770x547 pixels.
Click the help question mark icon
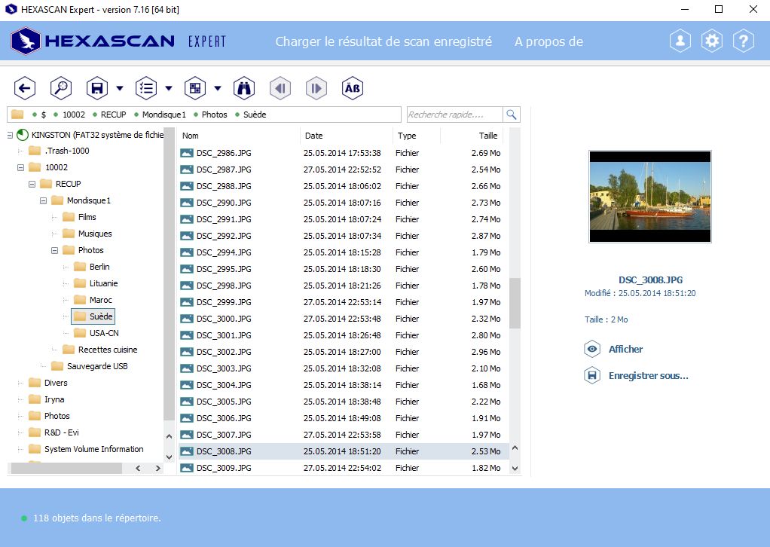pyautogui.click(x=744, y=41)
